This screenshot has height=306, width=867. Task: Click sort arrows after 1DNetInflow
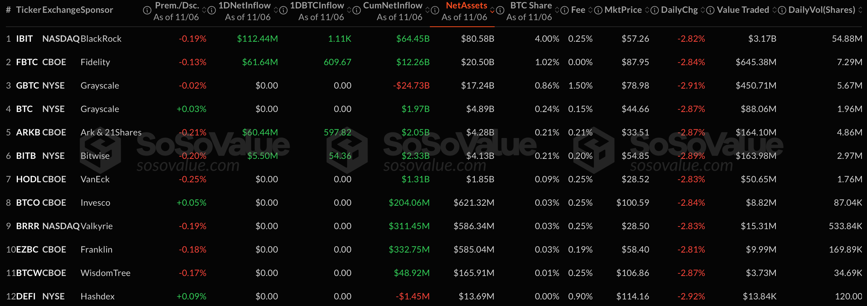(276, 10)
